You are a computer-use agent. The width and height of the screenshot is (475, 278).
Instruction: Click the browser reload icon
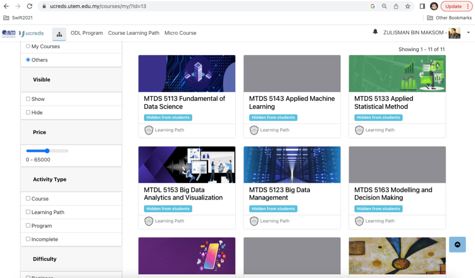[x=30, y=6]
